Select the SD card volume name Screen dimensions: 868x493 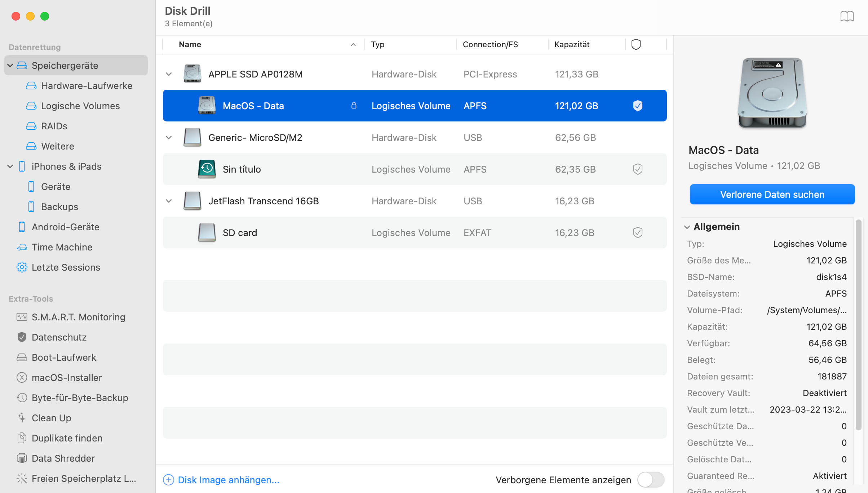click(x=240, y=233)
